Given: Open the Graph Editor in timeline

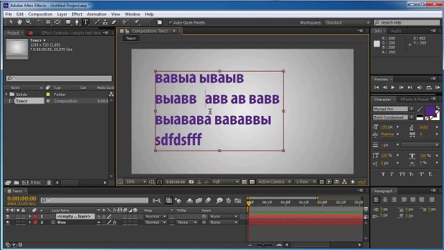Looking at the screenshot, I should click(x=237, y=201).
